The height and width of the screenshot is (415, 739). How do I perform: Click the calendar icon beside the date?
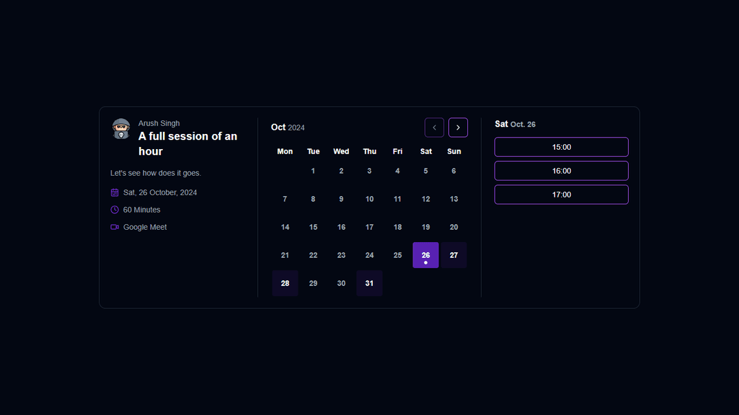[115, 193]
